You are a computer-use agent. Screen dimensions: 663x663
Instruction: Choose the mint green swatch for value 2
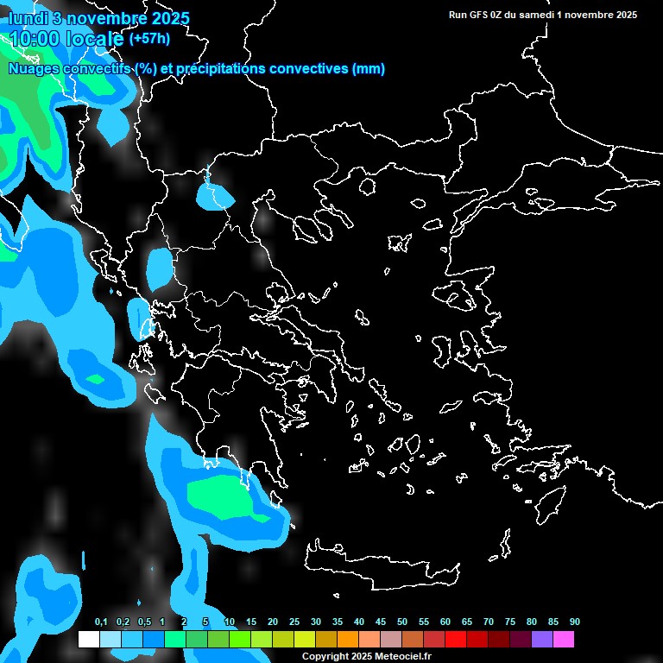click(175, 640)
